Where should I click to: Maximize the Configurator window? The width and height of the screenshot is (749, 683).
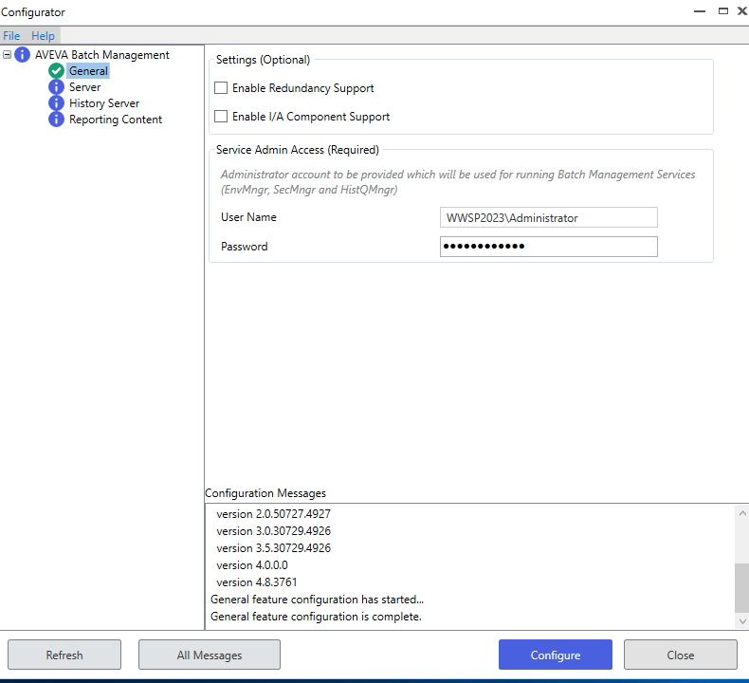pyautogui.click(x=723, y=11)
